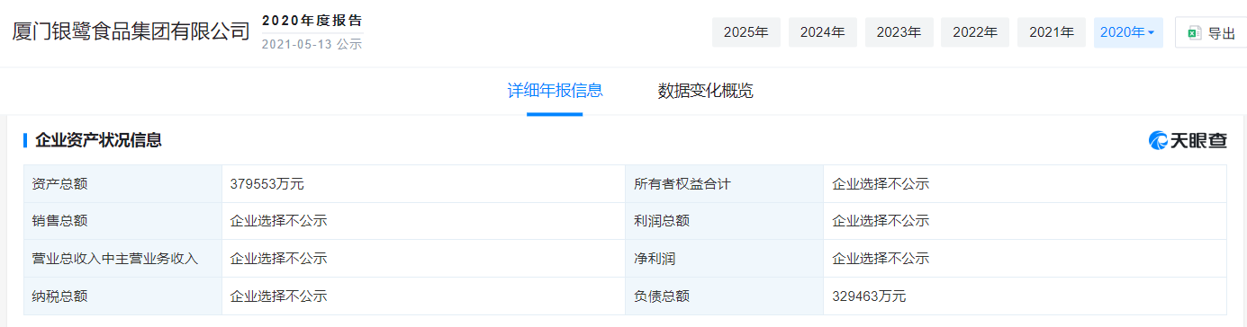Viewport: 1247px width, 327px height.
Task: Switch to the 数据变化概览 tab
Action: [x=705, y=91]
